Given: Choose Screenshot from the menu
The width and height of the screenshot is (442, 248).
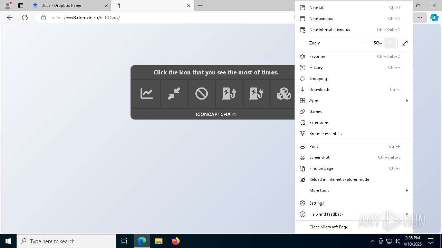Looking at the screenshot, I should tap(354, 157).
